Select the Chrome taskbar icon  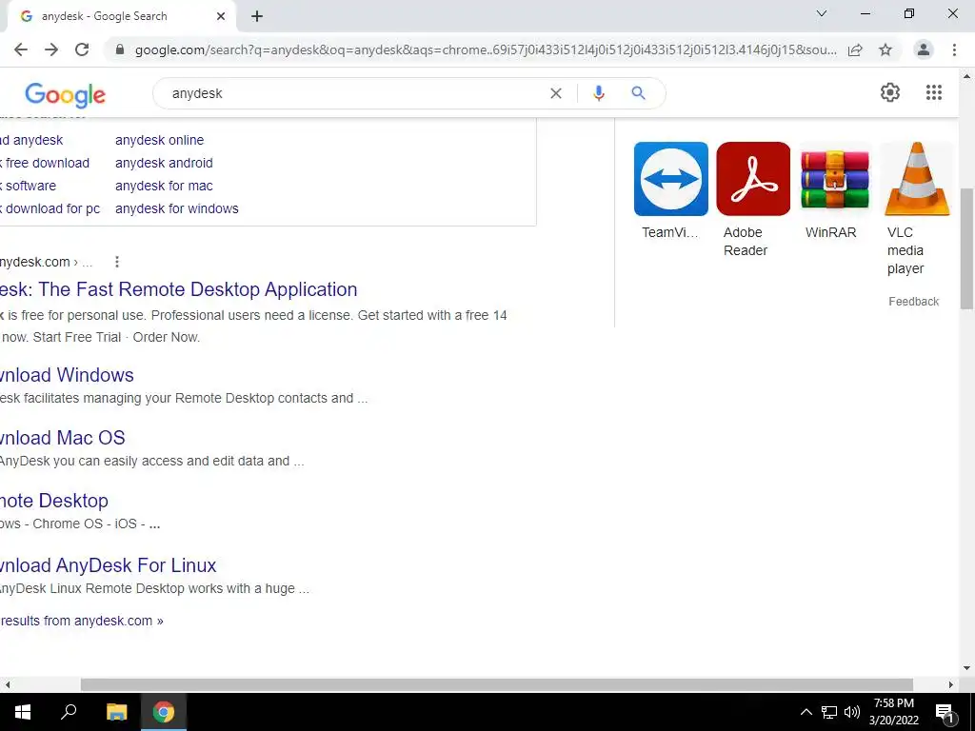tap(164, 712)
